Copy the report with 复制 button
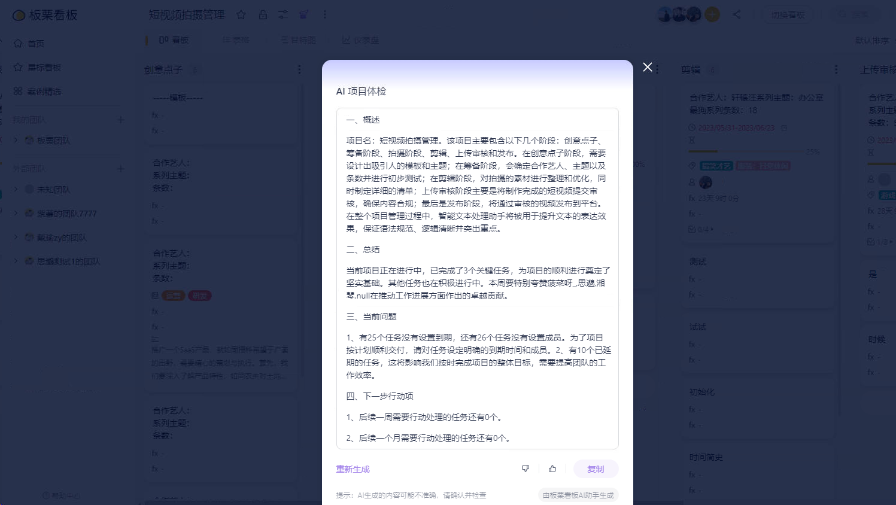Screen dimensions: 896x505 click(x=596, y=469)
